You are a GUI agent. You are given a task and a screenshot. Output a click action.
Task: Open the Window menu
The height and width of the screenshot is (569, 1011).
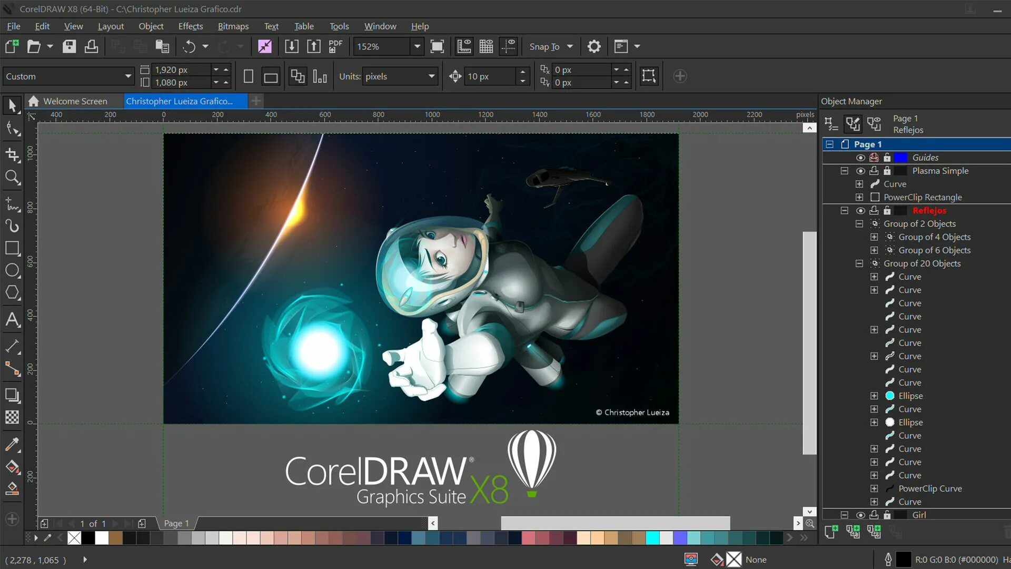380,26
